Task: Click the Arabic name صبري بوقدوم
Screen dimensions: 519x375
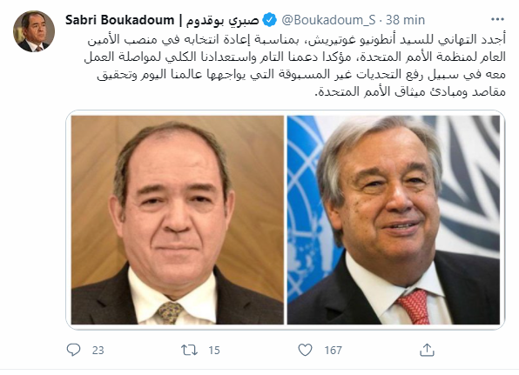Action: click(222, 21)
